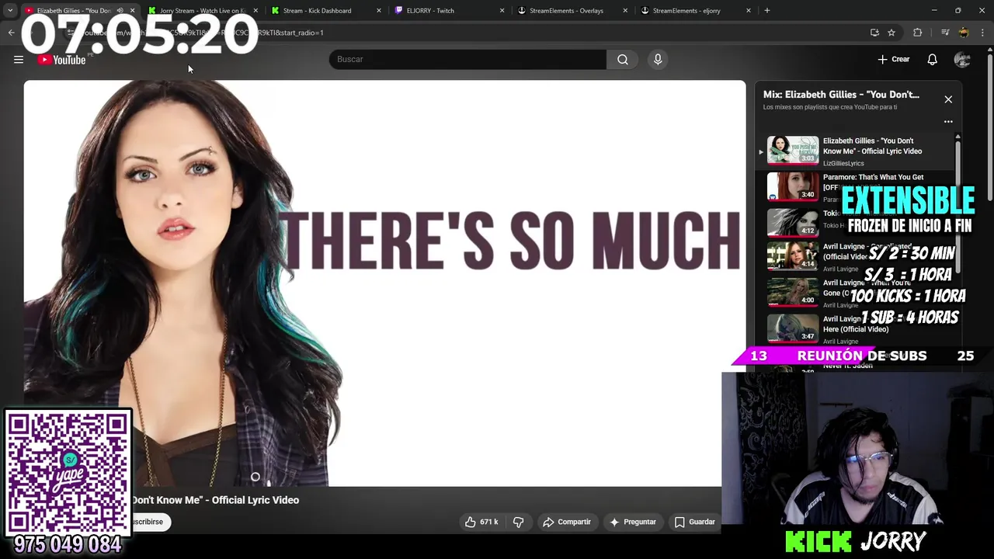The width and height of the screenshot is (994, 559).
Task: Bookmark this page with the star icon
Action: (891, 33)
